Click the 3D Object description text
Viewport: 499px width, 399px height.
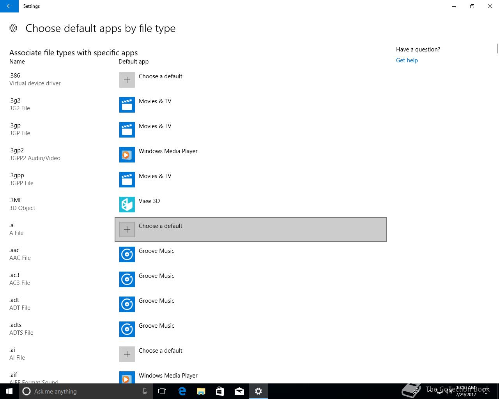[x=22, y=208]
